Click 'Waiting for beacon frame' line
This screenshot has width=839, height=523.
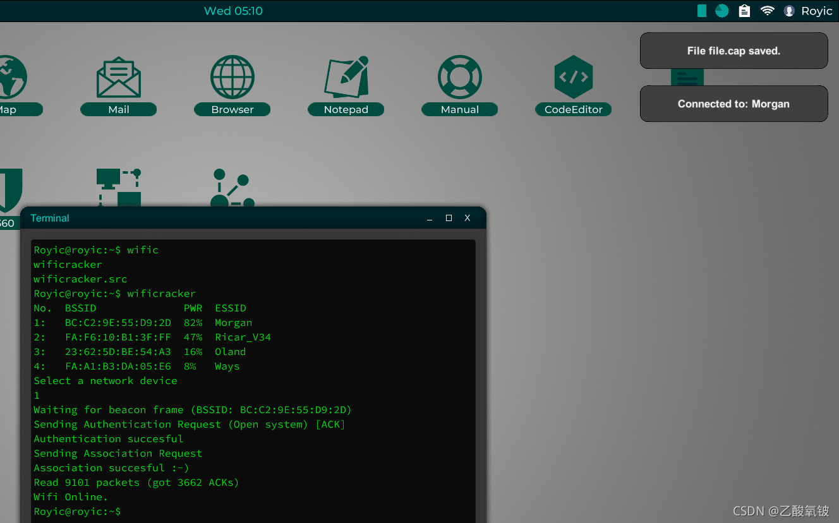click(193, 410)
